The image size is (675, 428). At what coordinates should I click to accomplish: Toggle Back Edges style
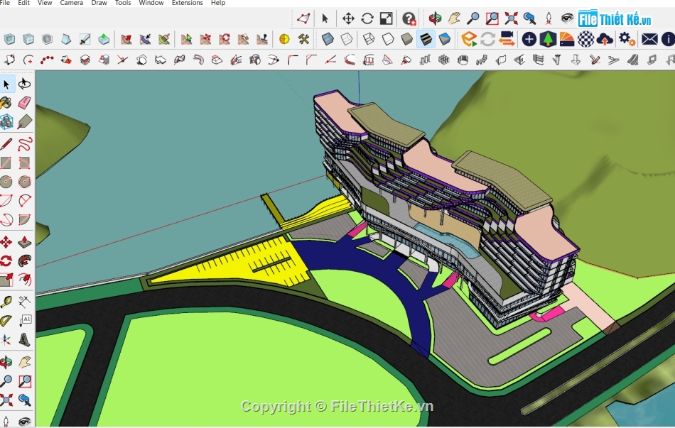347,39
